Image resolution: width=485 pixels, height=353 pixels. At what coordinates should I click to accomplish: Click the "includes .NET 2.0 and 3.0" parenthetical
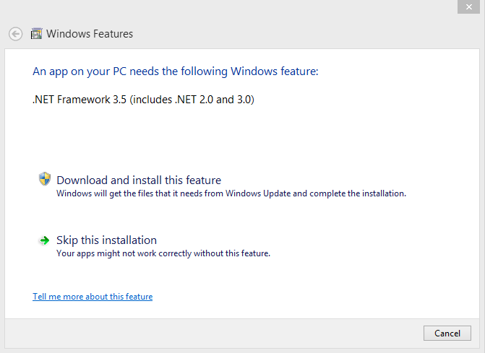[x=192, y=99]
